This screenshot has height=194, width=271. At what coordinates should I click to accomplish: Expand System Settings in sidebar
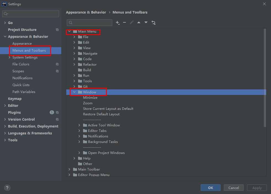point(9,57)
